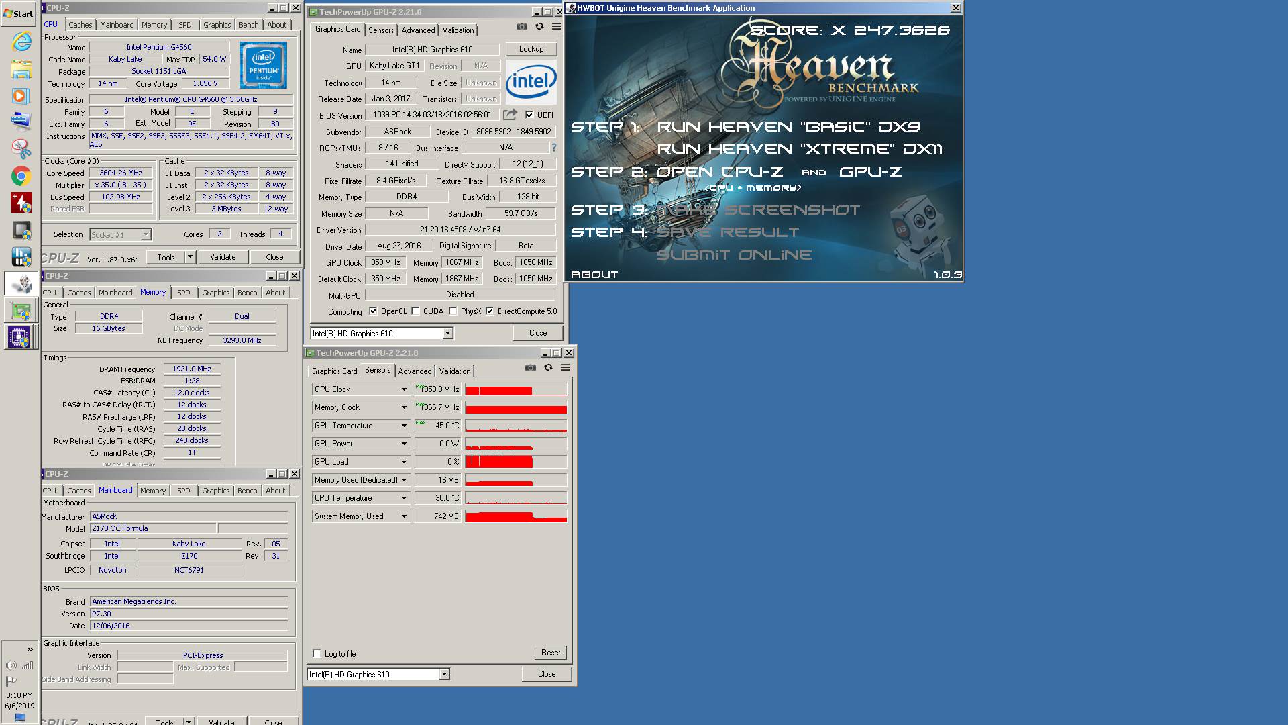Toggle the CUDA checkbox
1288x725 pixels.
pyautogui.click(x=416, y=311)
